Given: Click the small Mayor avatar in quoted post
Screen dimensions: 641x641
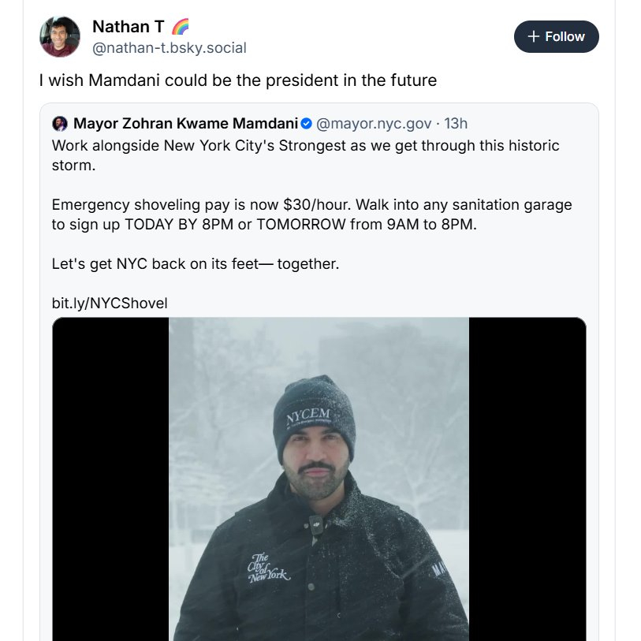Looking at the screenshot, I should pos(60,124).
